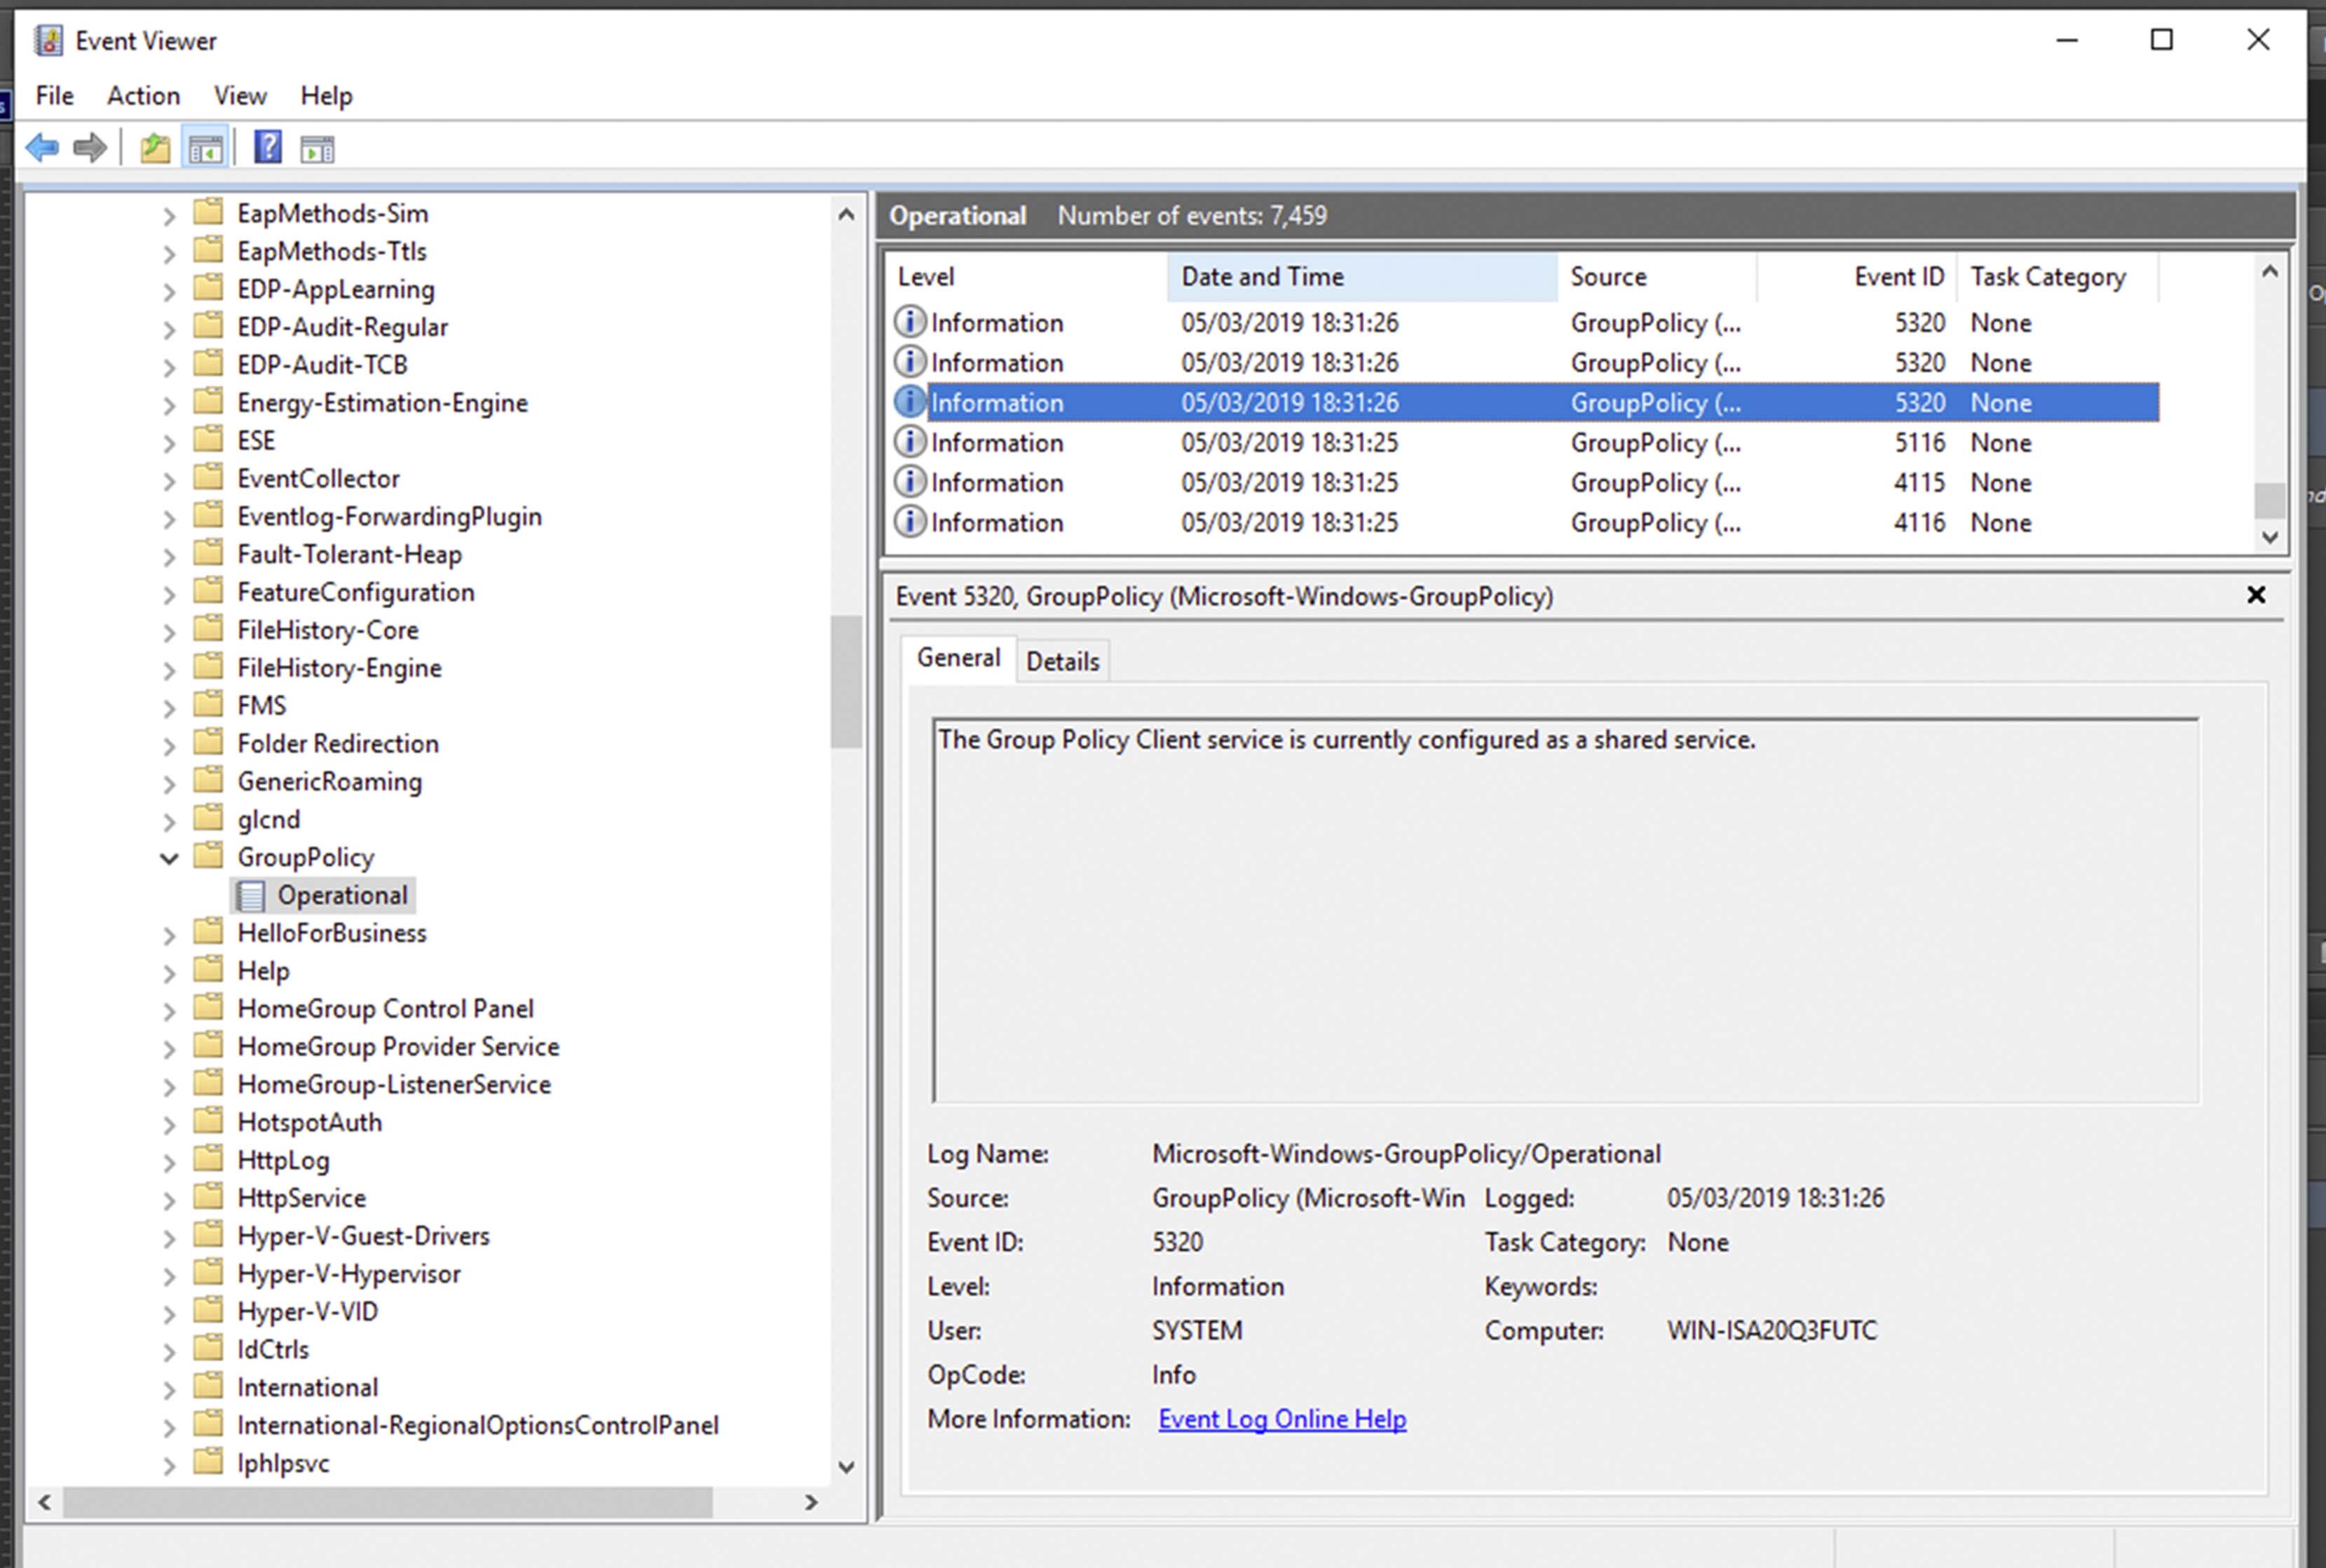Select the Folder Redirection tree item
This screenshot has width=2326, height=1568.
point(338,744)
